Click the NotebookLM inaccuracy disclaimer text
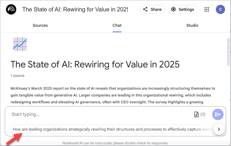Viewport: 231px width, 146px height. click(115, 143)
